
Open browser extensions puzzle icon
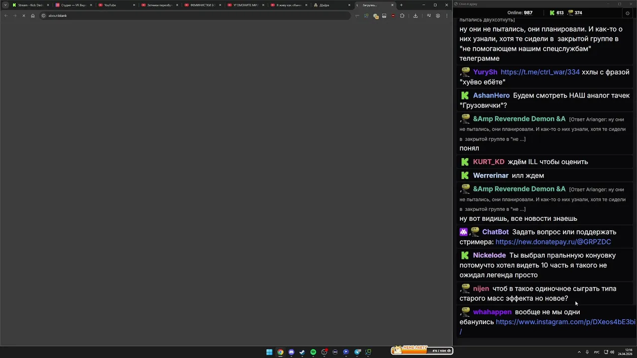[402, 15]
